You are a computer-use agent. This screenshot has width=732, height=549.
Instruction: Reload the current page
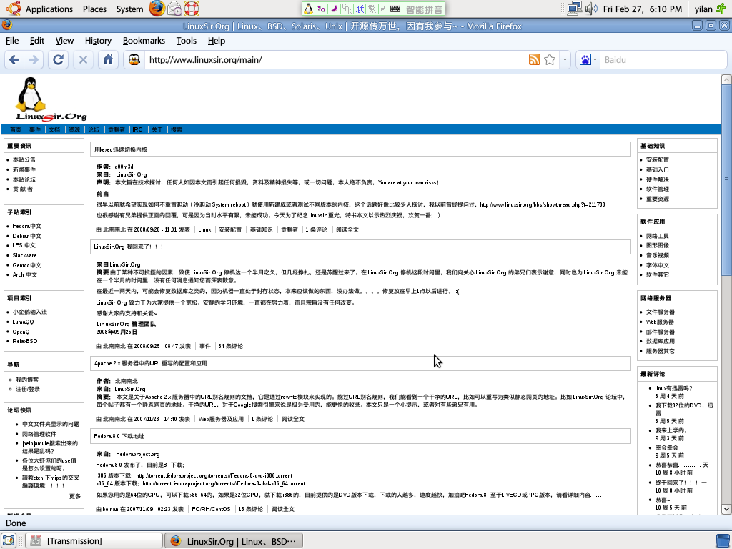tap(59, 60)
